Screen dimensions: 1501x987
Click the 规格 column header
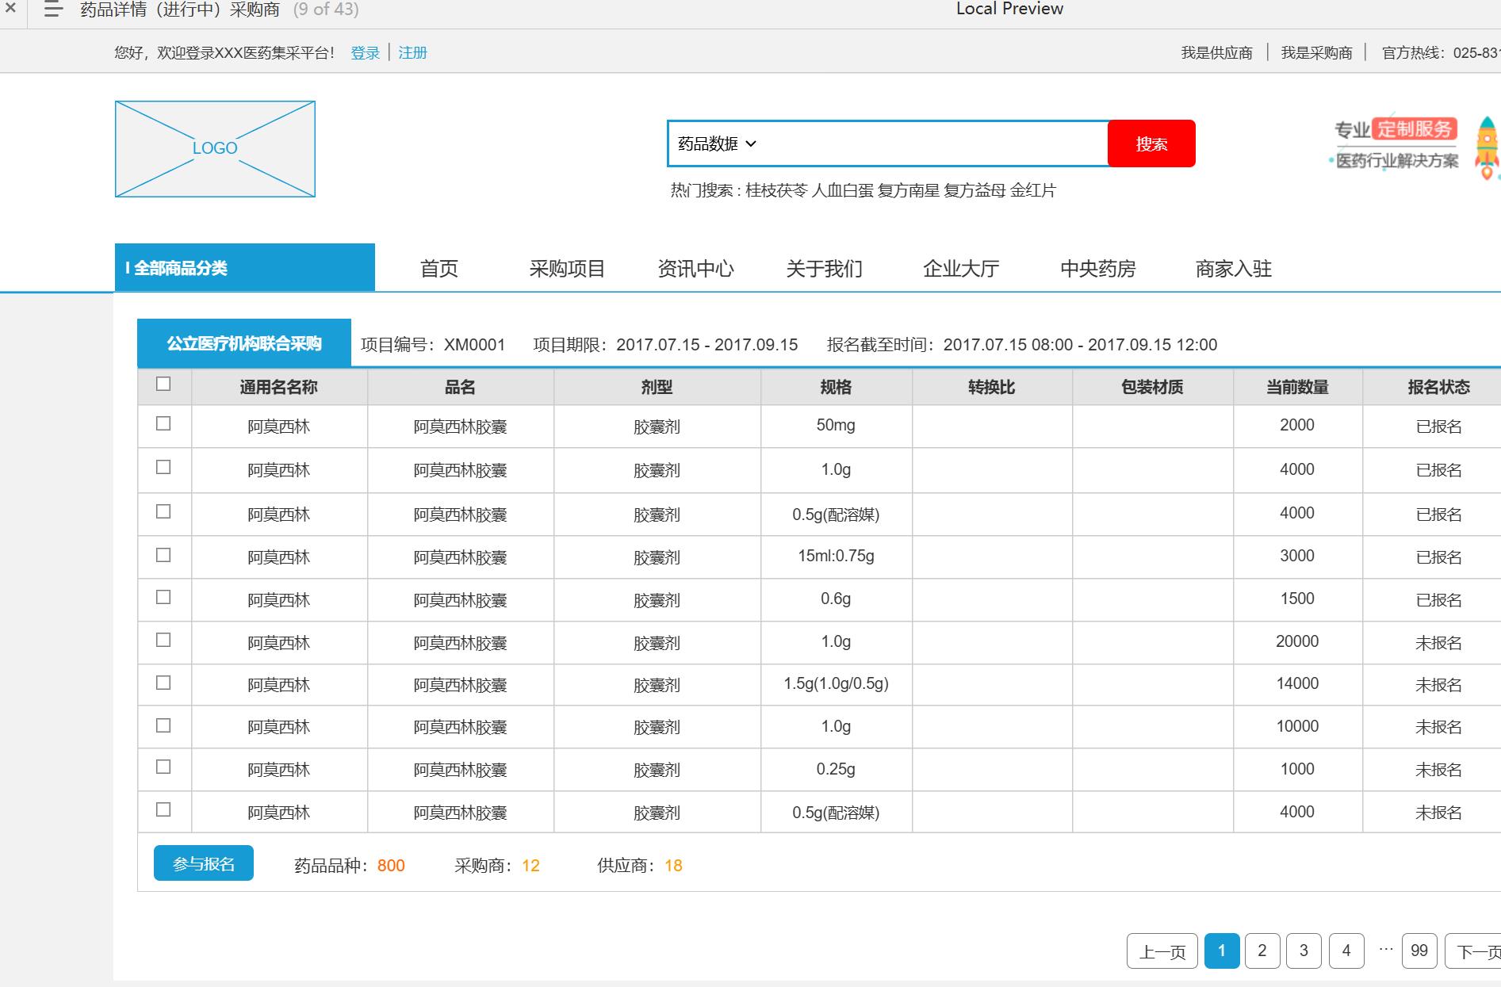click(x=837, y=387)
